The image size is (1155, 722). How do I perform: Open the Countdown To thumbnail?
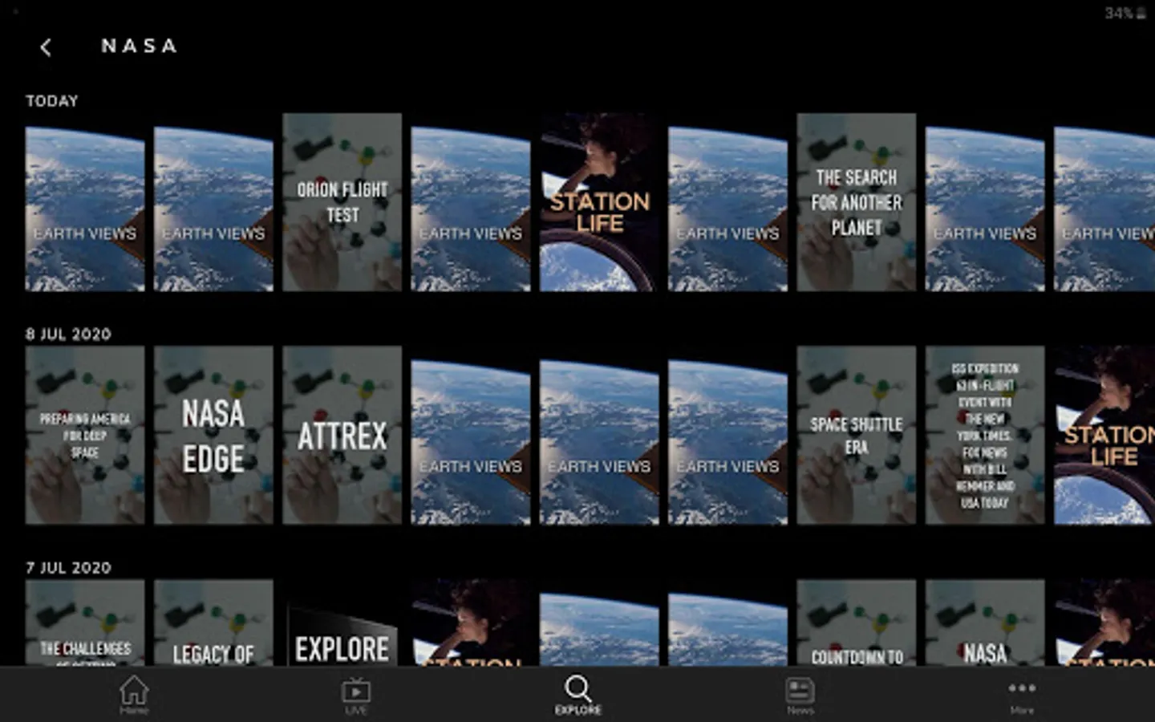pos(857,623)
